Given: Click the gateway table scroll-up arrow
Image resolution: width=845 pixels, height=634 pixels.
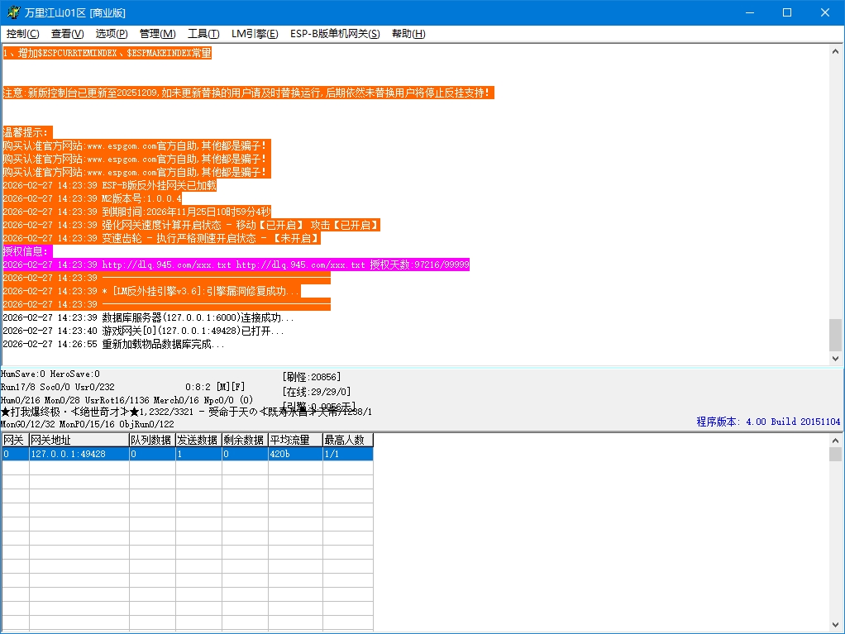Looking at the screenshot, I should point(835,440).
